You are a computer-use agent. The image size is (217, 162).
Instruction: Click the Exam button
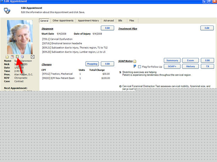[x=190, y=60]
